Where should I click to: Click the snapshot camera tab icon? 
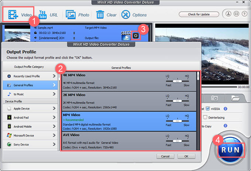pyautogui.click(x=214, y=98)
